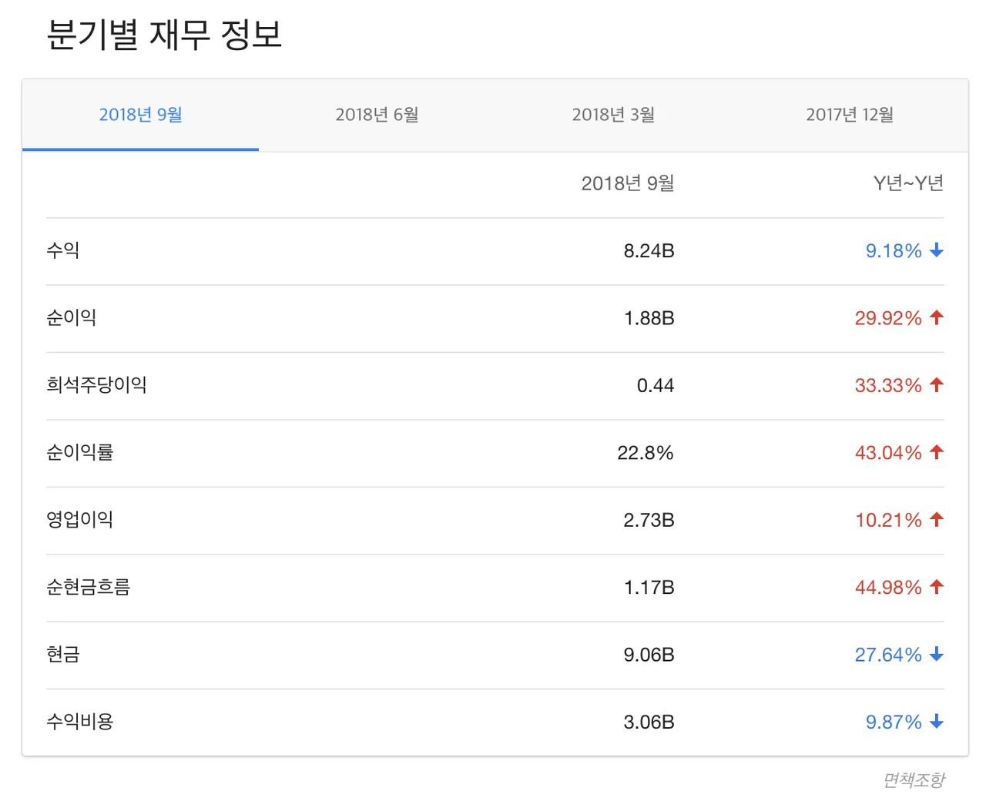Click the up arrow next to 10.21%
This screenshot has width=986, height=808.
(x=937, y=519)
